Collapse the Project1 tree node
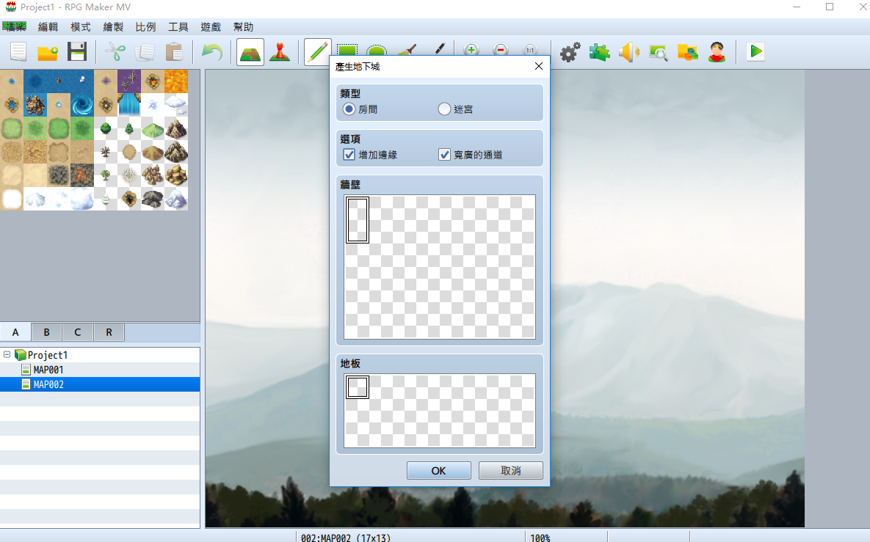870x542 pixels. point(7,354)
